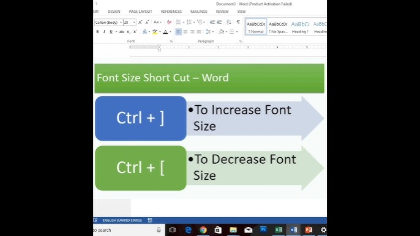
Task: Click the Sort icon
Action: (x=229, y=22)
